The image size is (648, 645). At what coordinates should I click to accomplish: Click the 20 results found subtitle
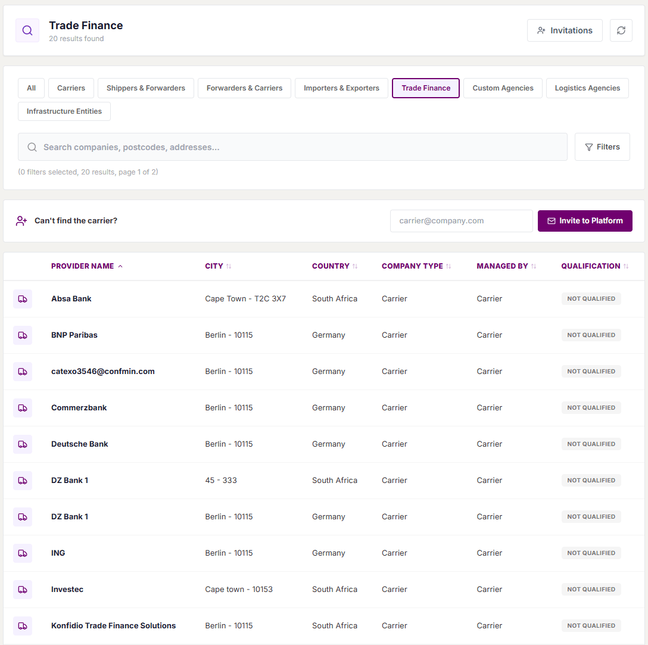(x=76, y=39)
